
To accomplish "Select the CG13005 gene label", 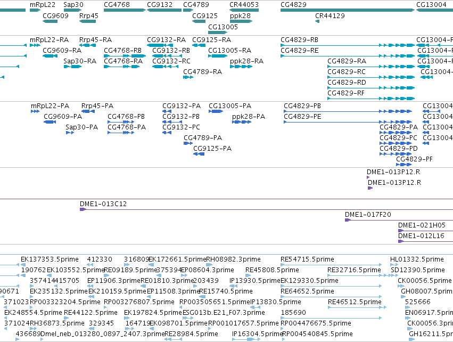I will [x=223, y=27].
